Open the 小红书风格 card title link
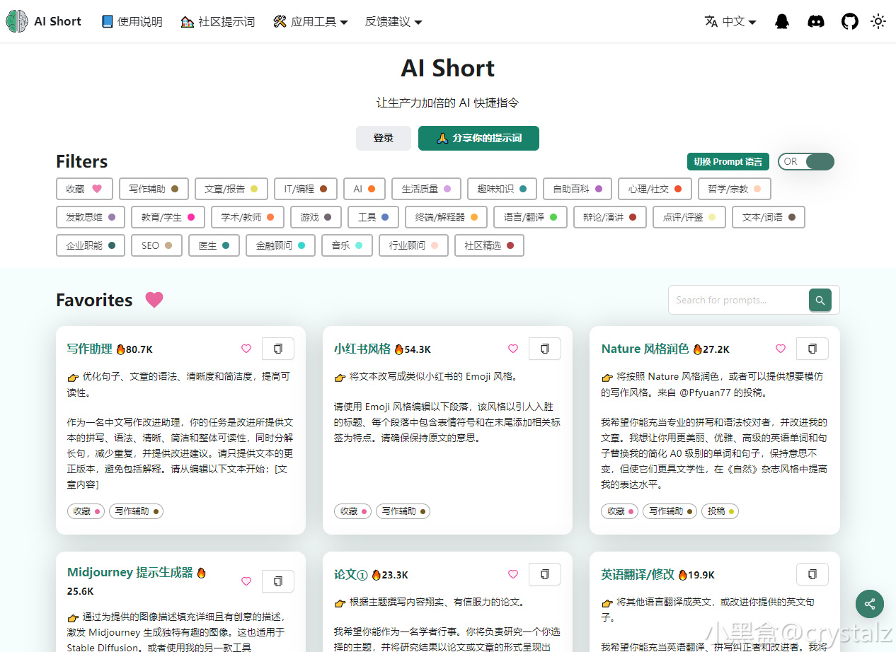 (x=362, y=349)
